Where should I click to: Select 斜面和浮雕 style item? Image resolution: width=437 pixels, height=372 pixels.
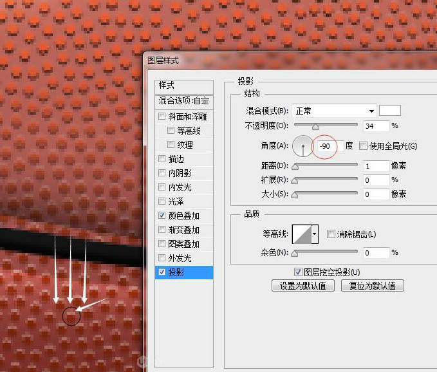(184, 116)
